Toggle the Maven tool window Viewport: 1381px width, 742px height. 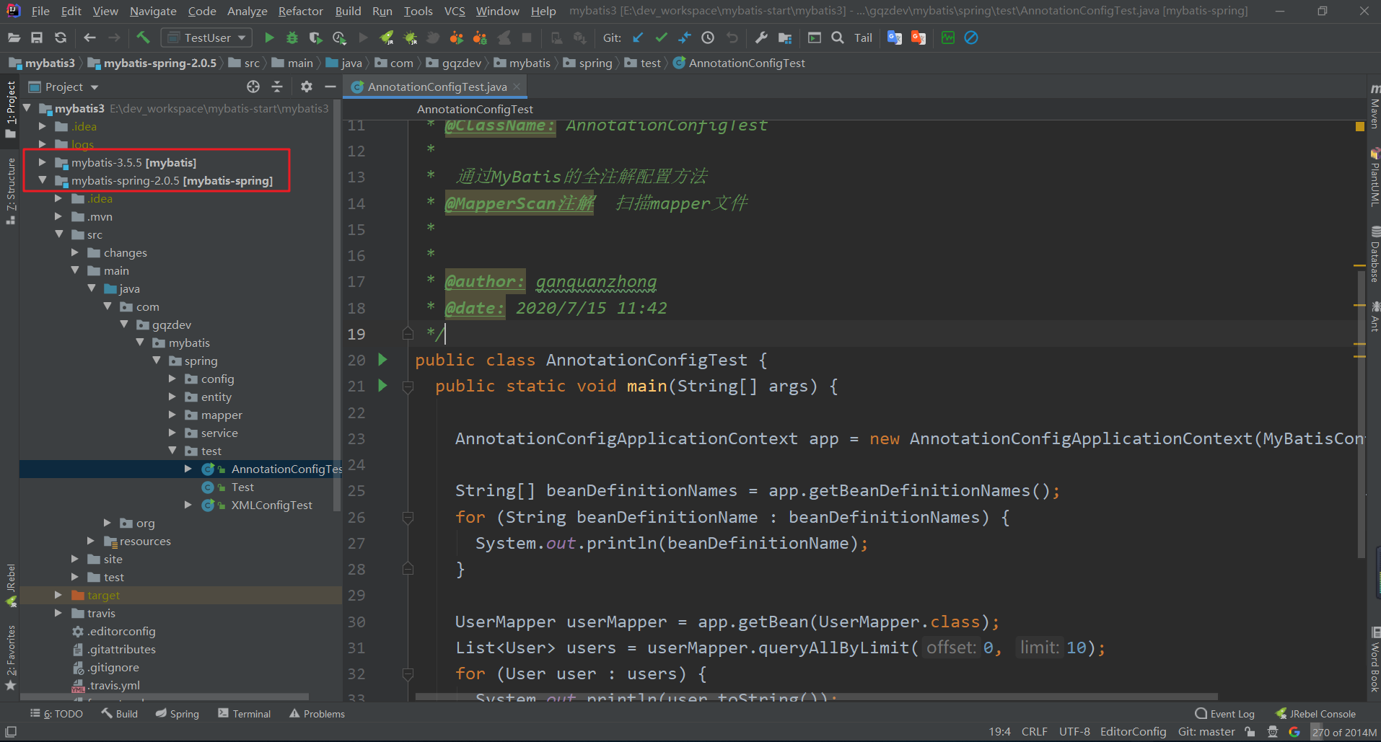1375,107
